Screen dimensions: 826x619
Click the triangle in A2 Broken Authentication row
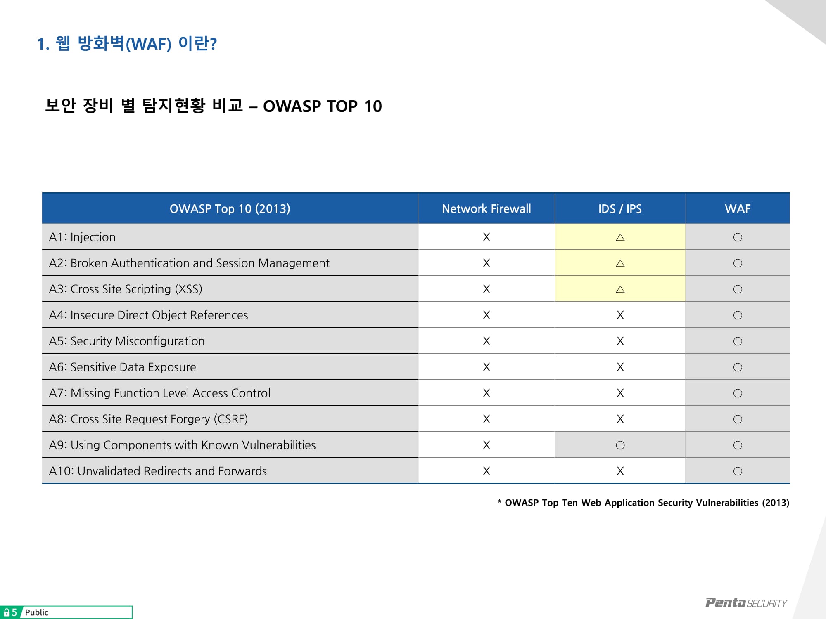(620, 263)
